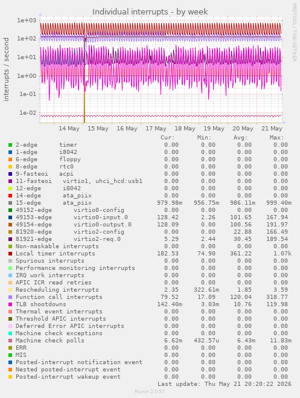This screenshot has height=398, width=300.
Task: Click the graph title Individual interrupts - by week
Action: click(x=150, y=12)
